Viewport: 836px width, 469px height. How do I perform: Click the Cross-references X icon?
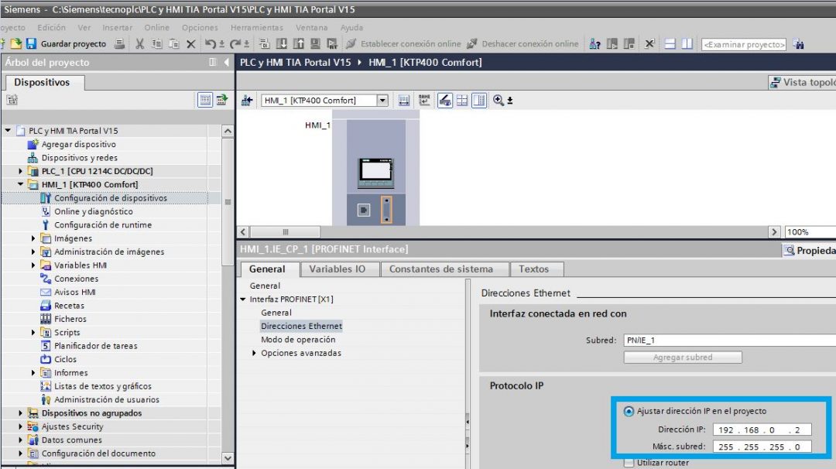[649, 43]
